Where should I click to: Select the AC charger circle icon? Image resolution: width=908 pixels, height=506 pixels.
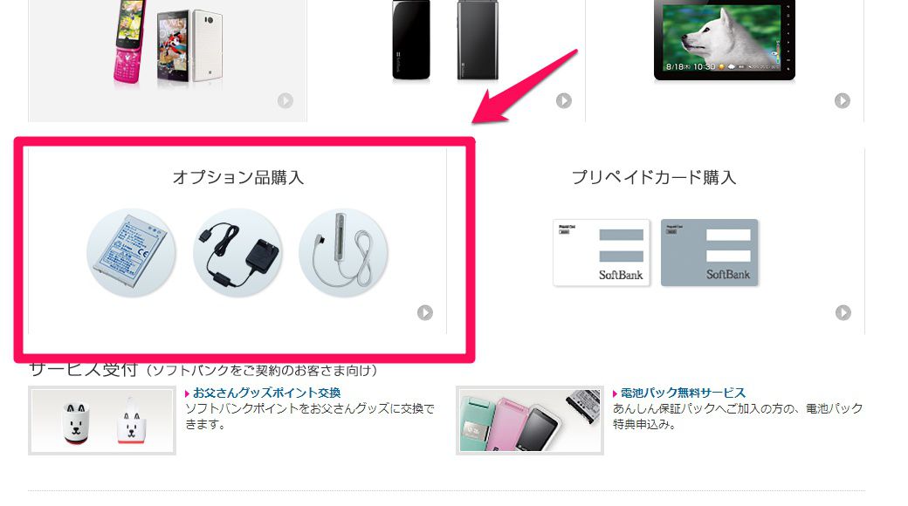click(237, 253)
